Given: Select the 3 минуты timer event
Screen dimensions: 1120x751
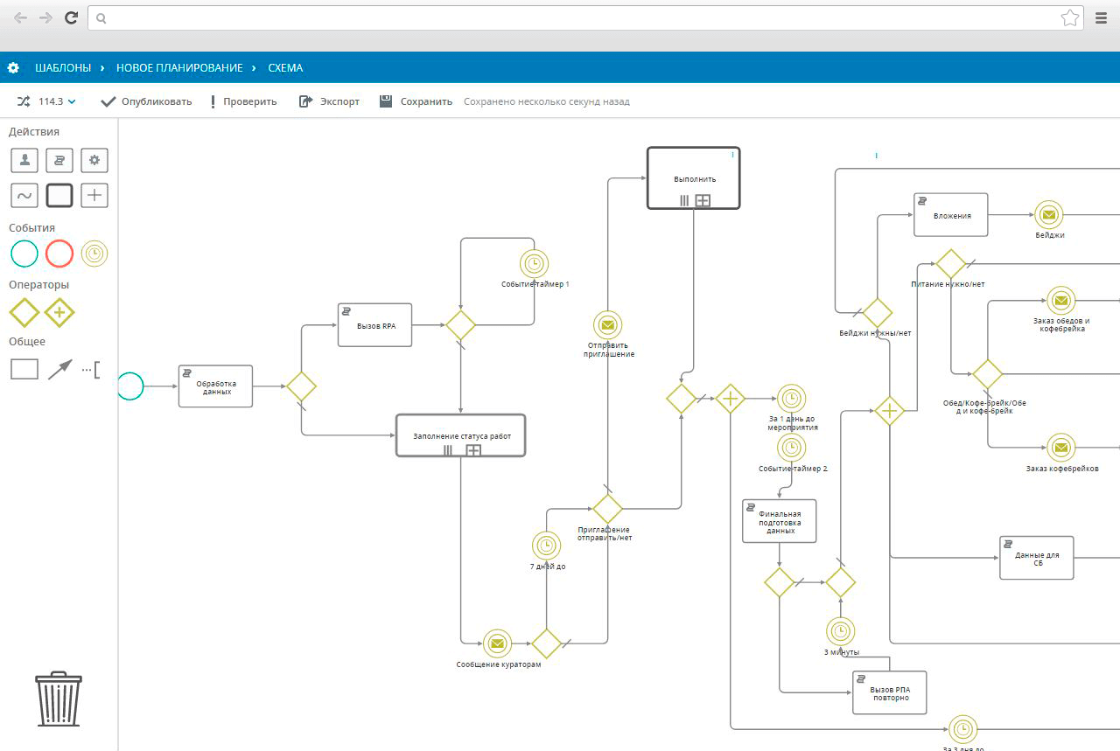Looking at the screenshot, I should click(x=840, y=631).
